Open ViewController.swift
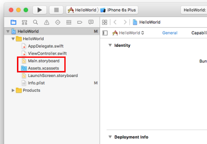This screenshot has width=207, height=144. (x=52, y=53)
